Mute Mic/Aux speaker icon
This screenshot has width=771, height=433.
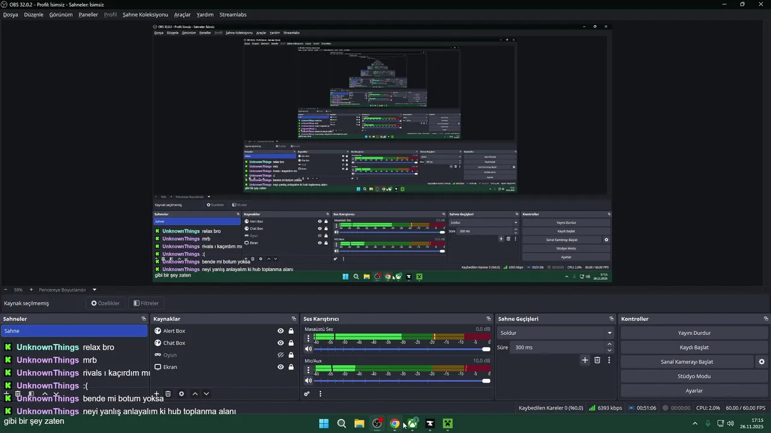click(308, 381)
